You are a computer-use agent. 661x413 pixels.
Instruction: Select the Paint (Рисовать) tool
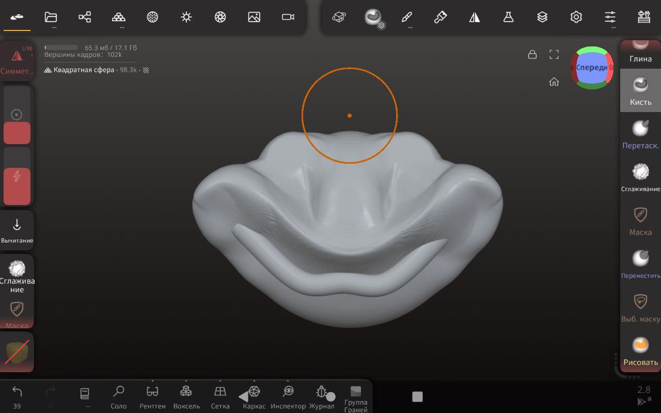pyautogui.click(x=640, y=351)
